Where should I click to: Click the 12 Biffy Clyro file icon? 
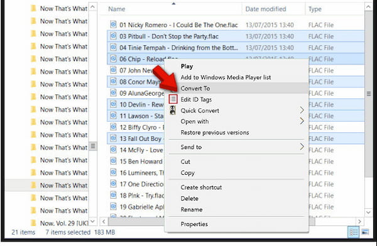click(113, 127)
